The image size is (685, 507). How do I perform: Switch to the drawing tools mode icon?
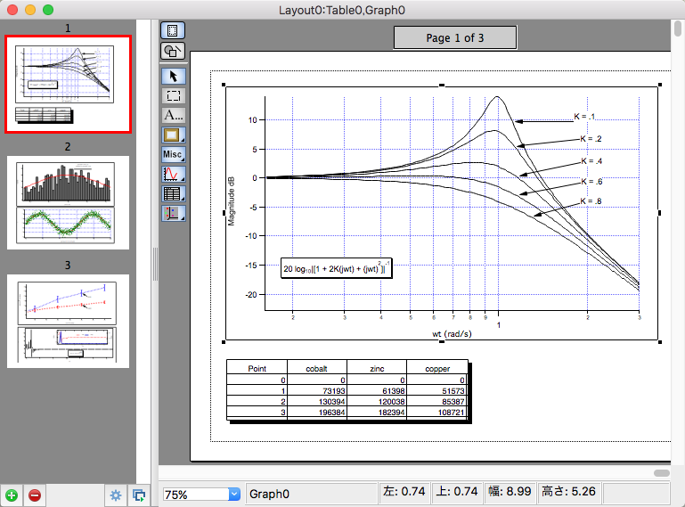click(173, 51)
